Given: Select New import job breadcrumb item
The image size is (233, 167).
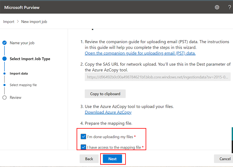Looking at the screenshot, I should point(34,21).
